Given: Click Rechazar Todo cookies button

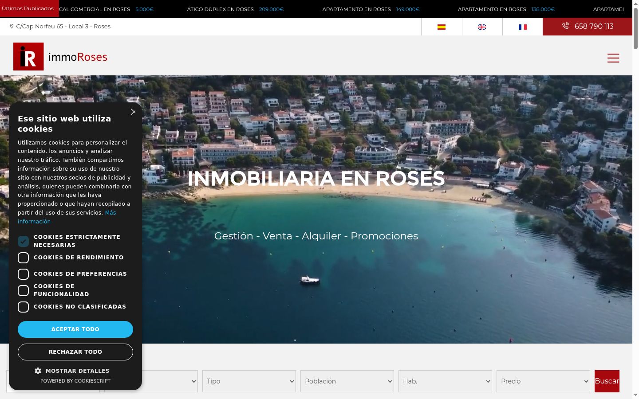Looking at the screenshot, I should click(75, 352).
